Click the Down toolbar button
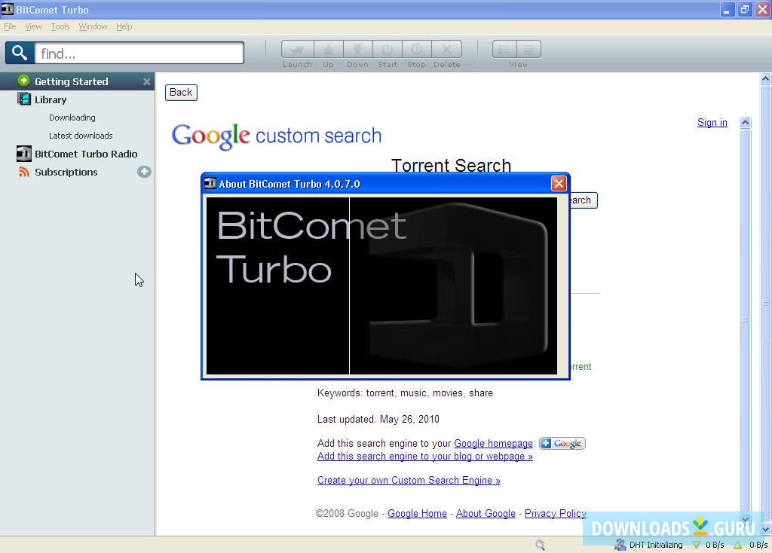 click(x=358, y=49)
